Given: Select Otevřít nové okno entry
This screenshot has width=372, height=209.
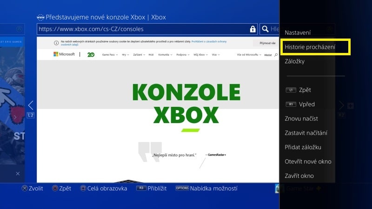Looking at the screenshot, I should pyautogui.click(x=308, y=162).
